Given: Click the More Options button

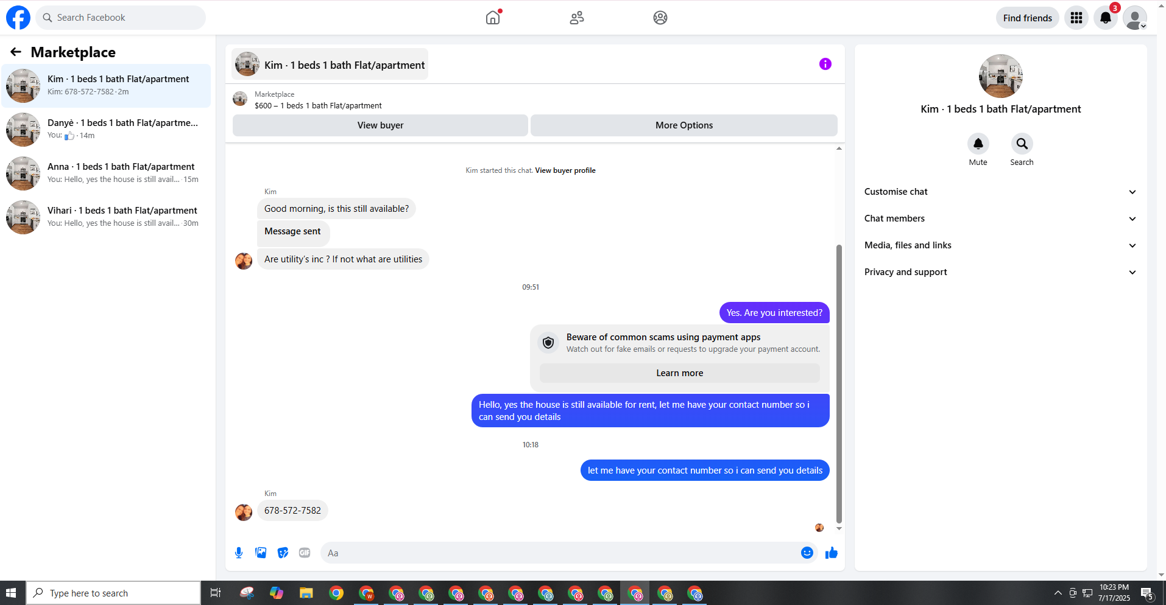Looking at the screenshot, I should 684,125.
